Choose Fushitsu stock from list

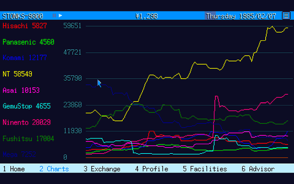point(28,139)
